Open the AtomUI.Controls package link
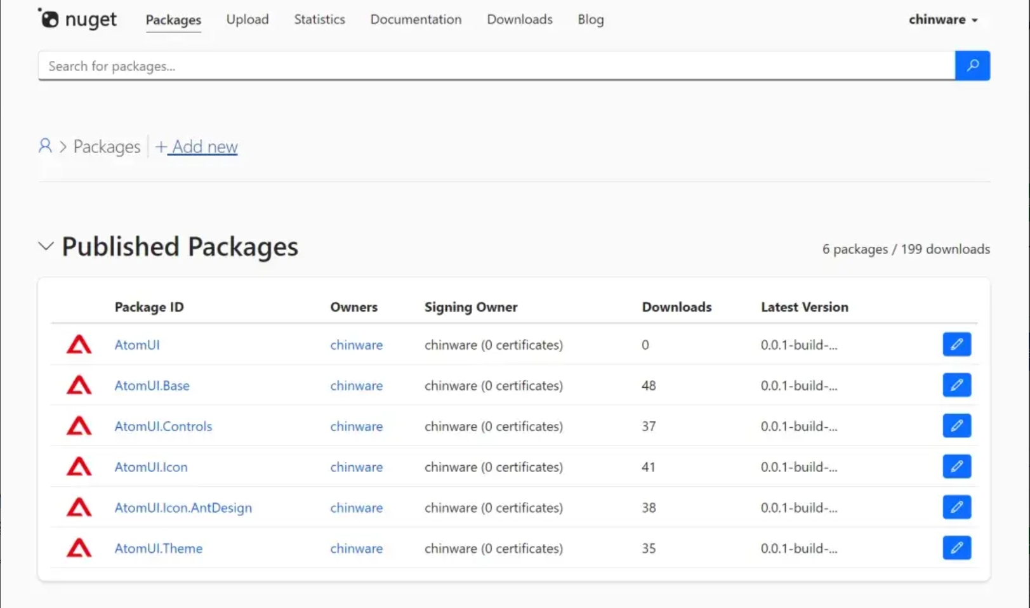Image resolution: width=1030 pixels, height=608 pixels. point(163,426)
